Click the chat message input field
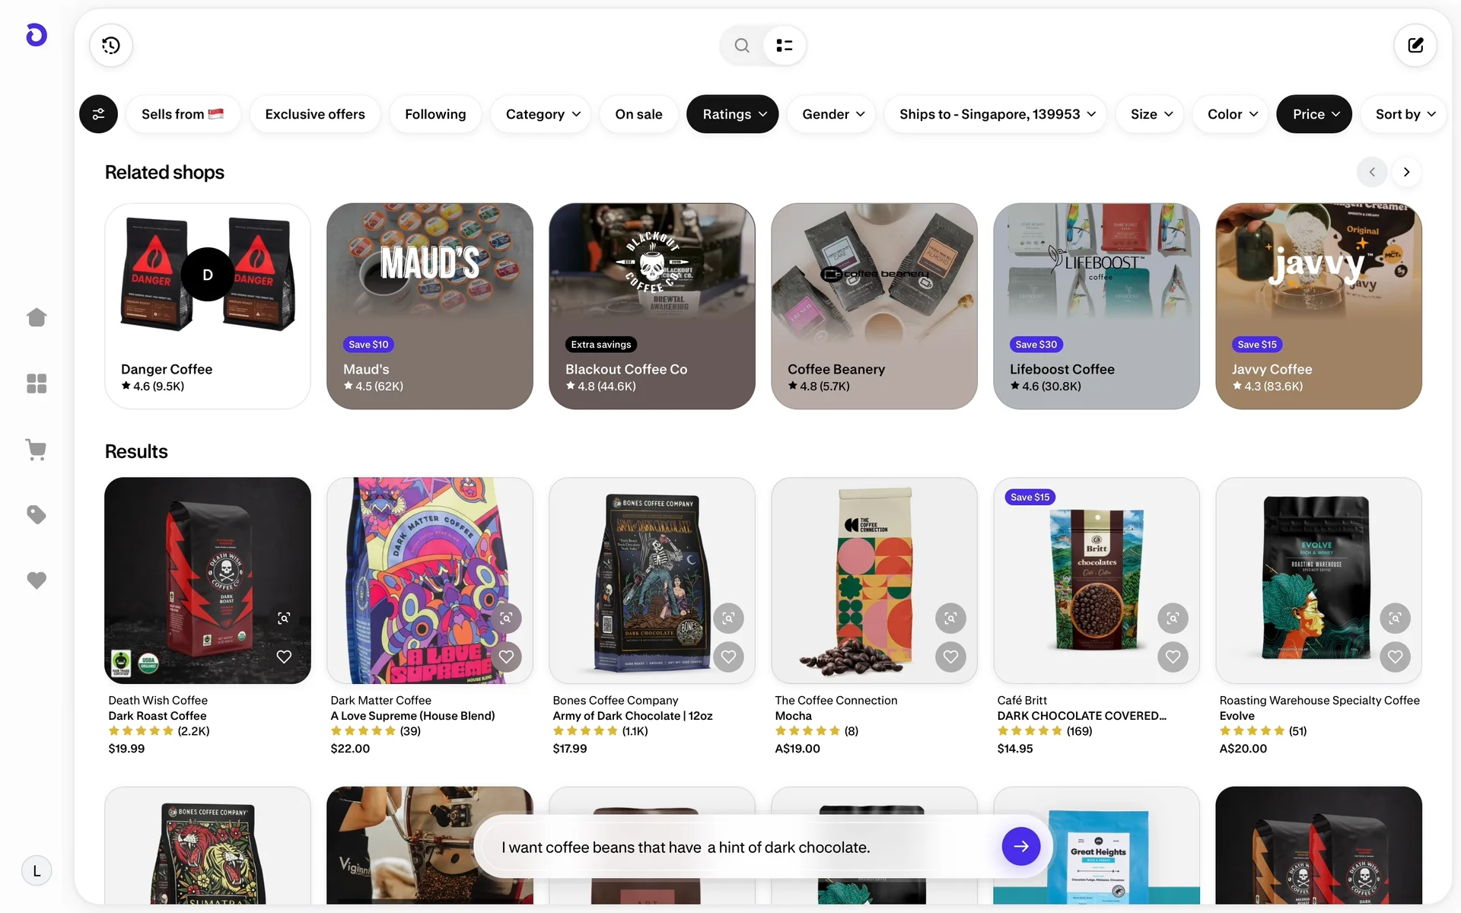Image resolution: width=1461 pixels, height=913 pixels. (x=742, y=847)
